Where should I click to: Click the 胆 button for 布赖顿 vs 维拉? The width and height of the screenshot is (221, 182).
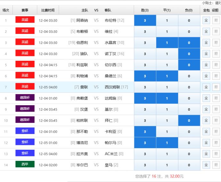(x=216, y=32)
